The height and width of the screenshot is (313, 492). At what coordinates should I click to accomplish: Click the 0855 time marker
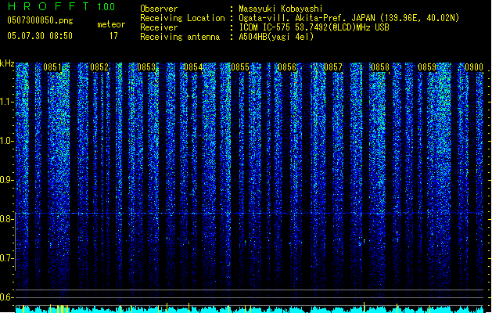(240, 67)
